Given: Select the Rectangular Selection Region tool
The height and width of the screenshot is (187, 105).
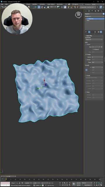Looking at the screenshot, I should pos(32,7).
